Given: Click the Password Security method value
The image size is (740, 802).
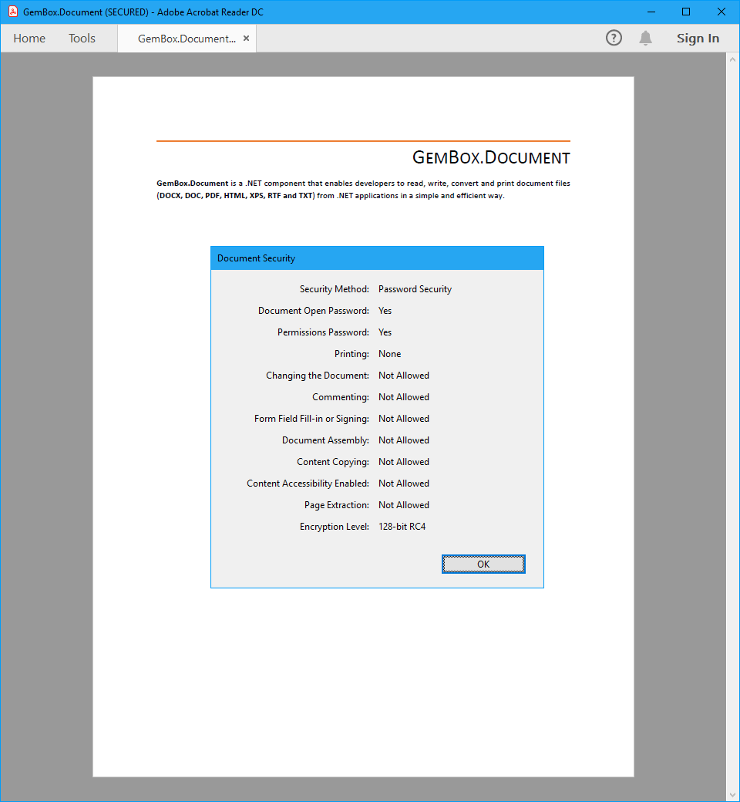Looking at the screenshot, I should click(x=415, y=289).
